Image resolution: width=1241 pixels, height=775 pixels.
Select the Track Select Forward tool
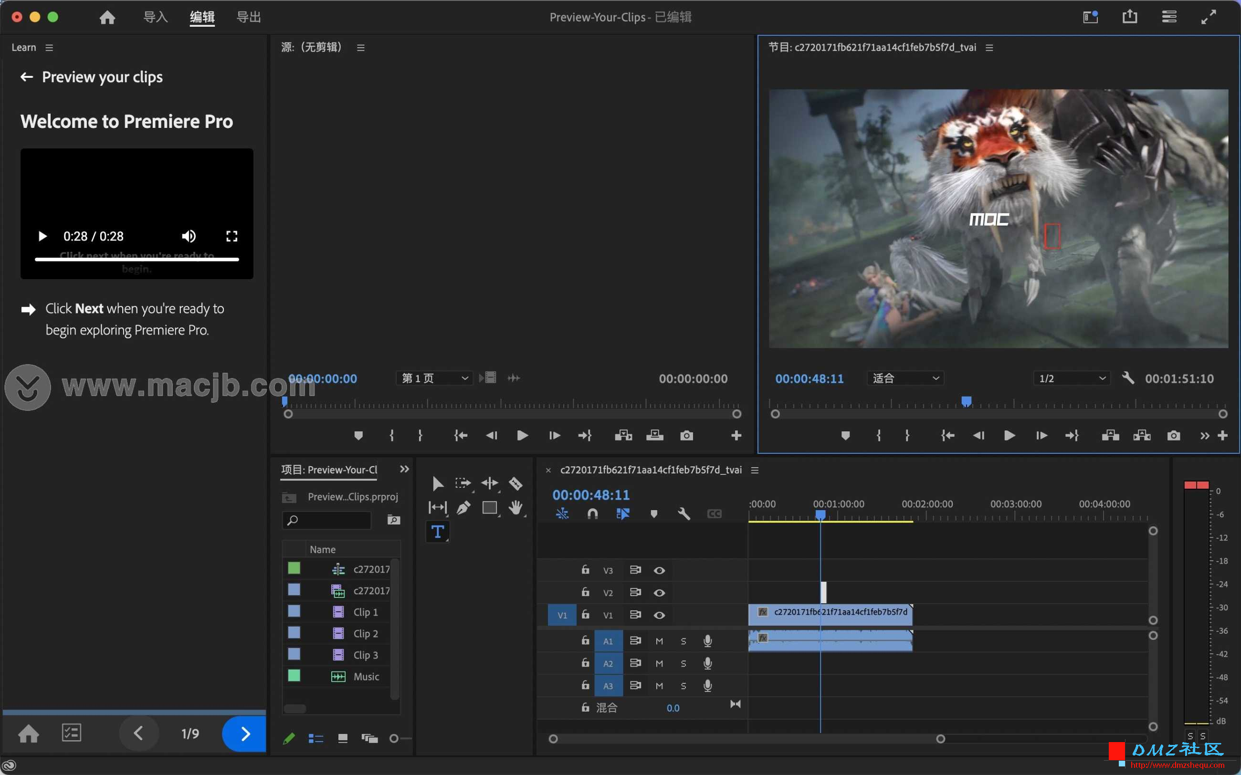[x=463, y=483]
